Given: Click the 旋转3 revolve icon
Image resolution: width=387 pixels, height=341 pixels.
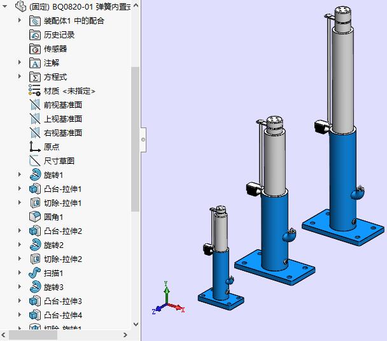Looking at the screenshot, I should [35, 287].
